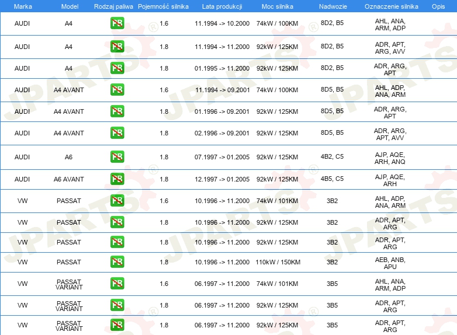Image resolution: width=457 pixels, height=335 pixels.
Task: Select the date range 11.1994 -> 11.2000
Action: [222, 47]
